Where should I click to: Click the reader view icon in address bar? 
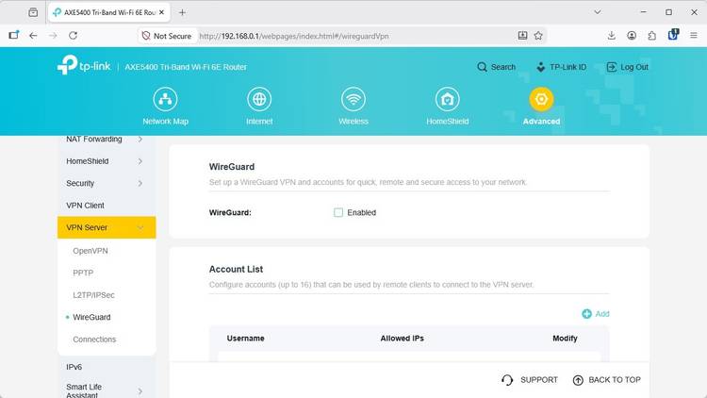[522, 36]
